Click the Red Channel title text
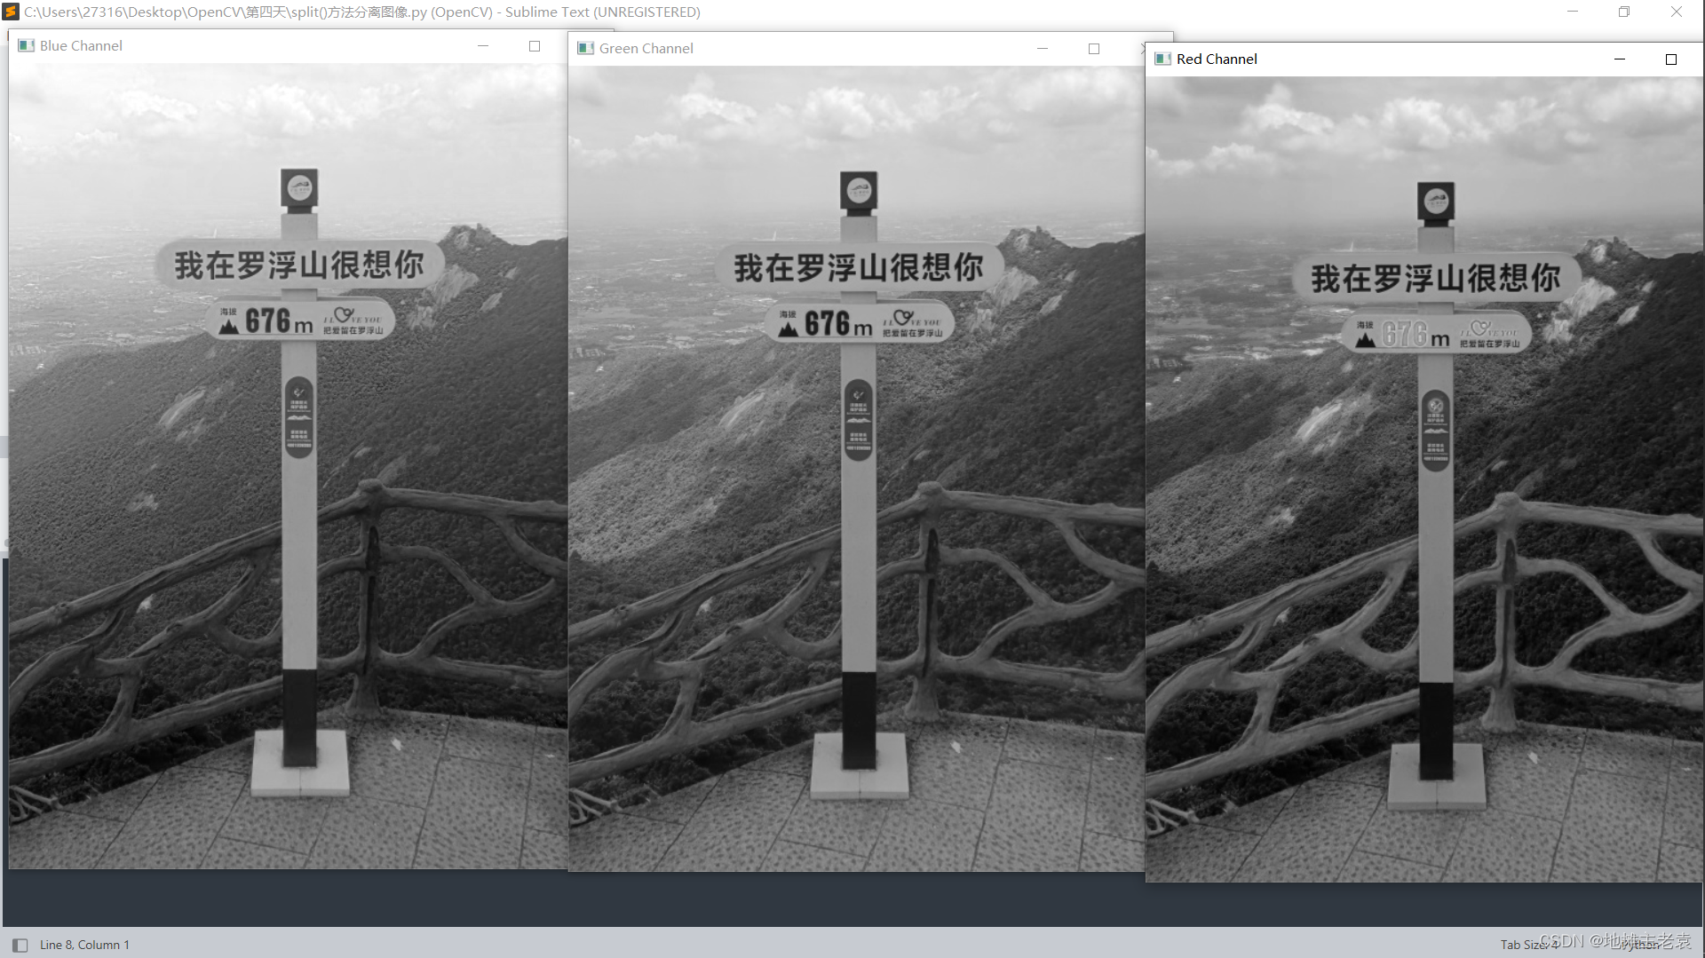This screenshot has height=958, width=1705. point(1217,59)
